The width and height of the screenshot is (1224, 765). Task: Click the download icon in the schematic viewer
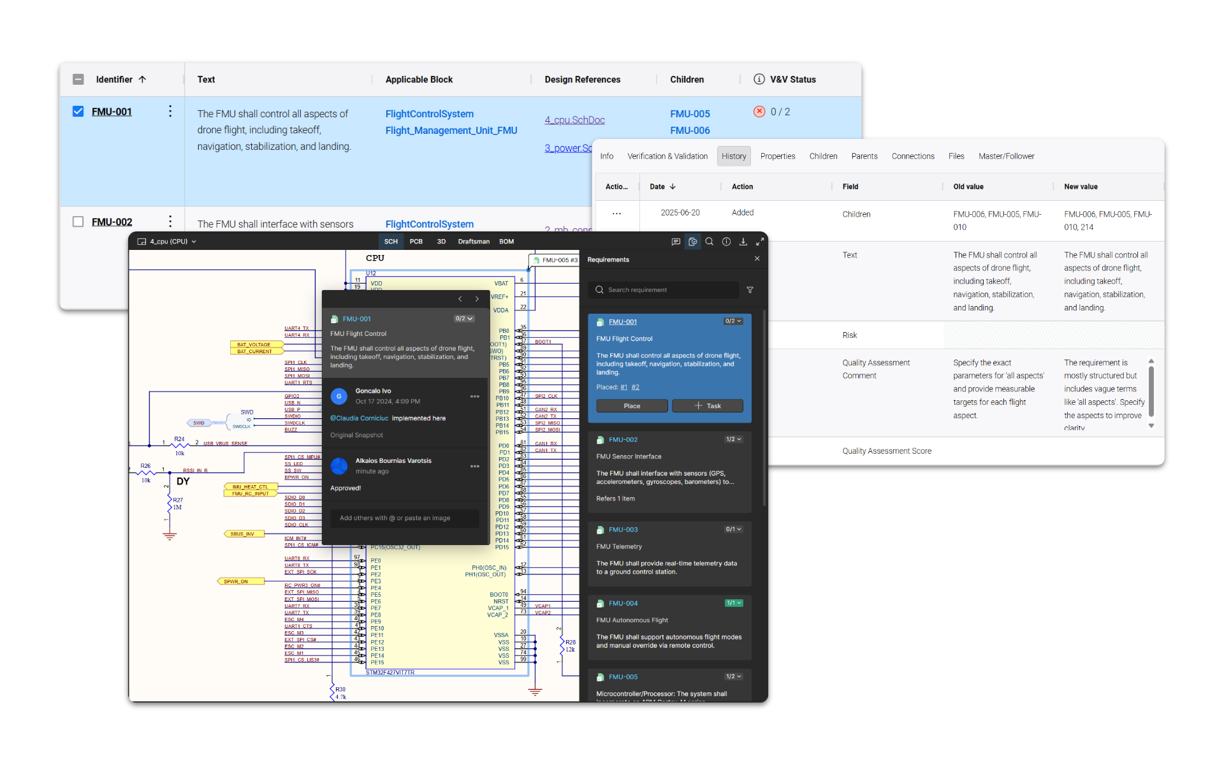[x=743, y=242]
